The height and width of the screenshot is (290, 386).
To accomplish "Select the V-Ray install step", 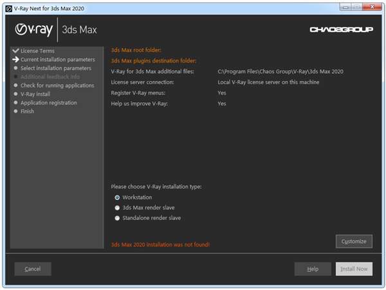I will pos(35,94).
